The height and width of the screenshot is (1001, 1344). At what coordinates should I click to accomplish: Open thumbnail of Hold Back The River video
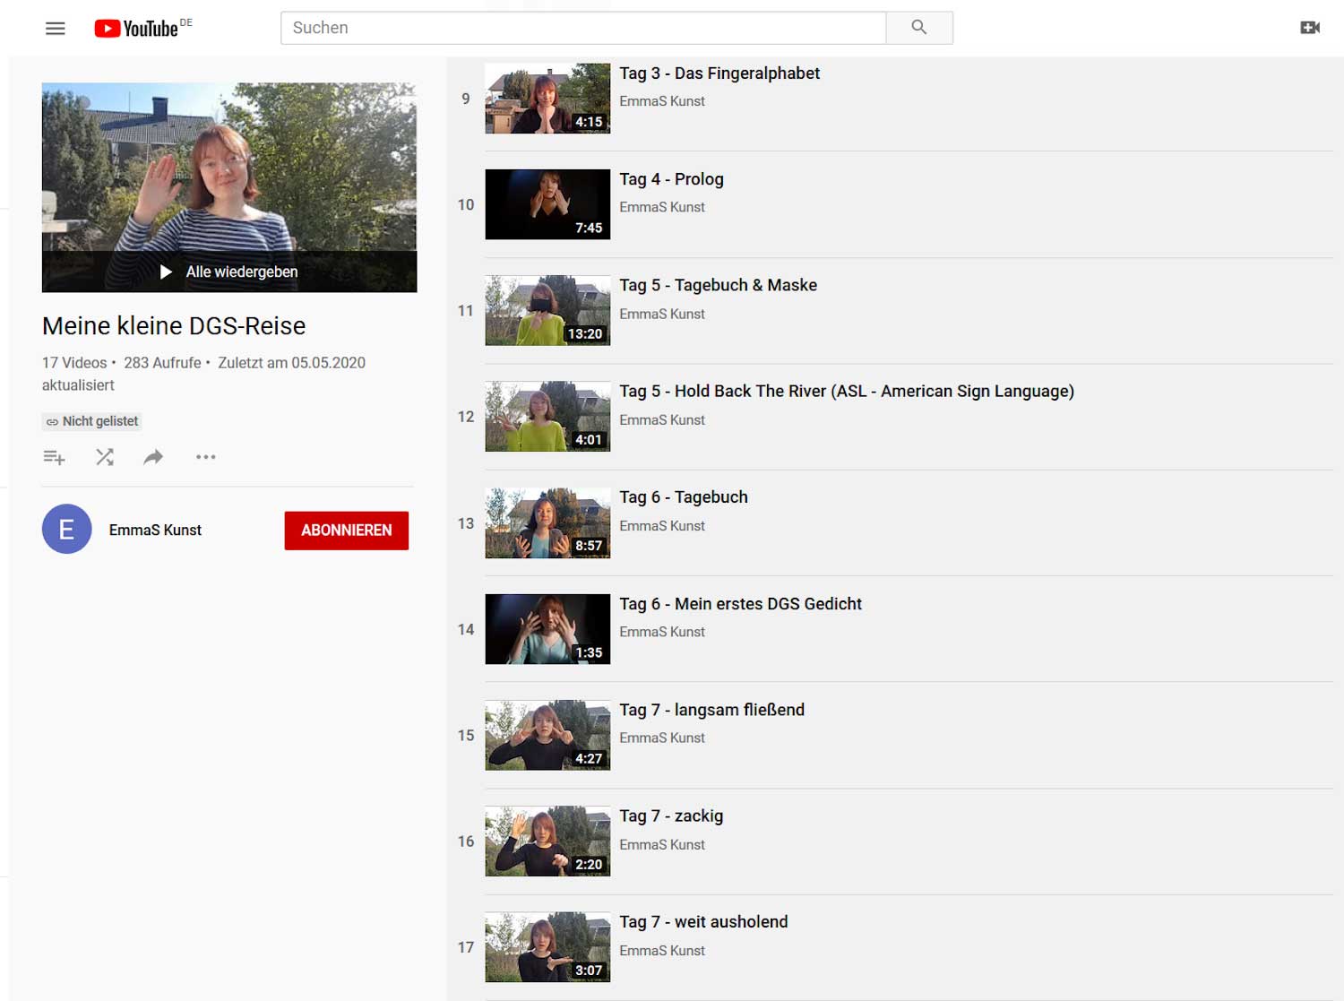point(547,417)
